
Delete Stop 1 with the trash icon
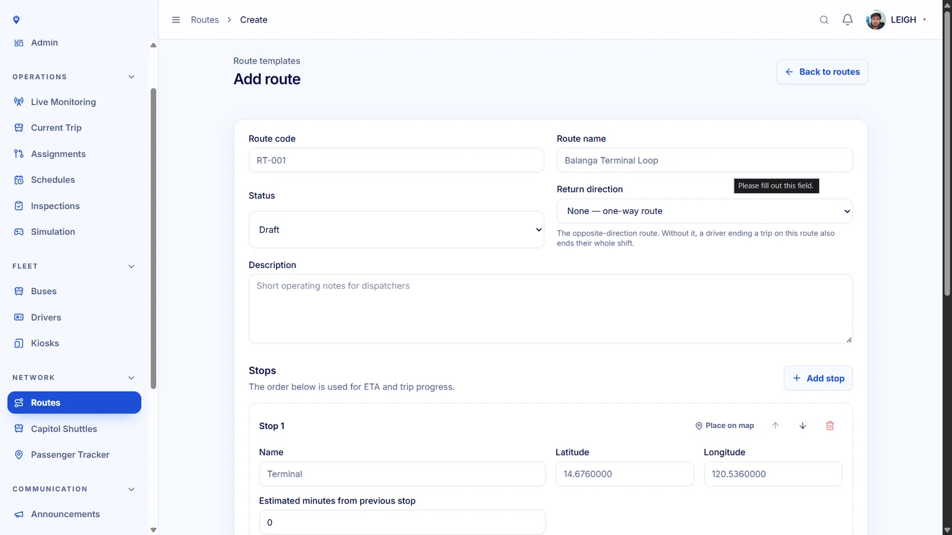pos(830,426)
